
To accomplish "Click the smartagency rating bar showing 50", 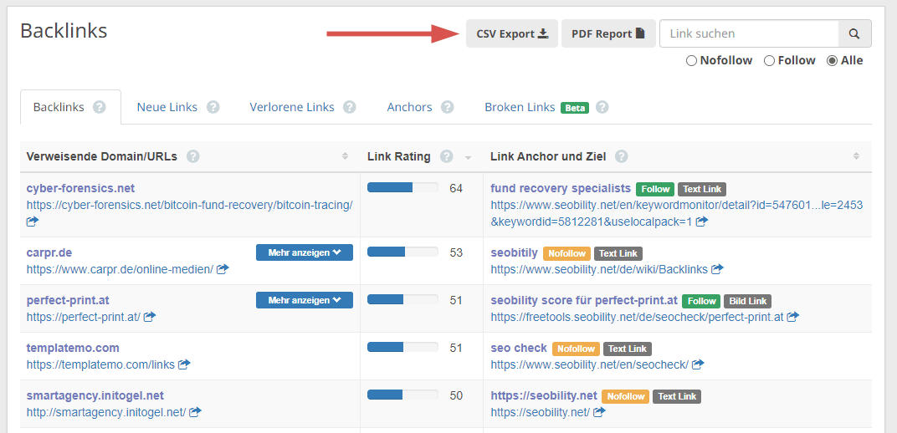I will 402,395.
